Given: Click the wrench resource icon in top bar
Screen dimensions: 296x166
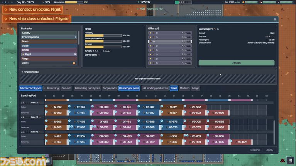Looking at the screenshot, I should pos(278,2).
